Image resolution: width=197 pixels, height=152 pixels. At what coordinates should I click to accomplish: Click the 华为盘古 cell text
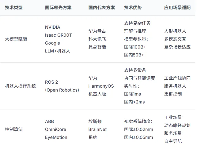point(97,31)
